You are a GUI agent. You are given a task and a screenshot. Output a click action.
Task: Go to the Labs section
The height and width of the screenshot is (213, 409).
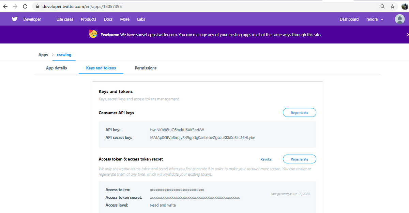(141, 19)
